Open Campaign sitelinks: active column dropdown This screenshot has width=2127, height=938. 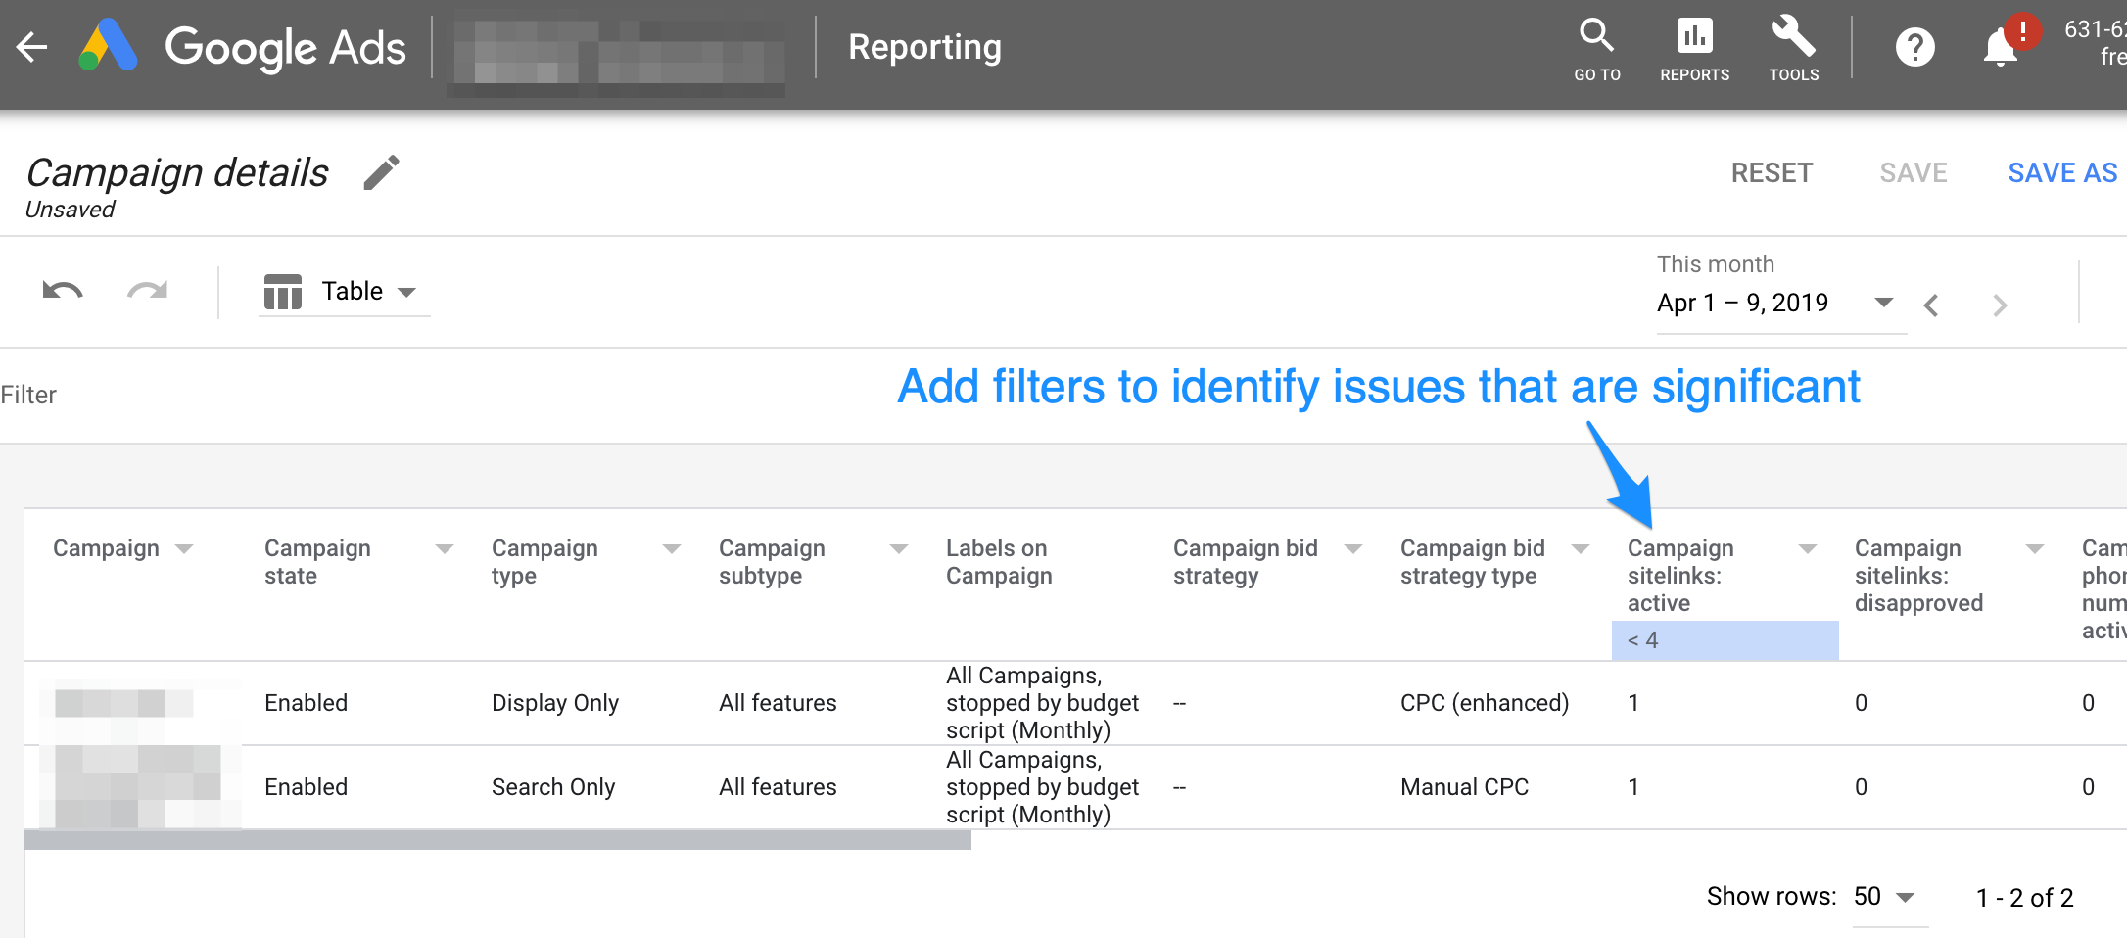1808,549
